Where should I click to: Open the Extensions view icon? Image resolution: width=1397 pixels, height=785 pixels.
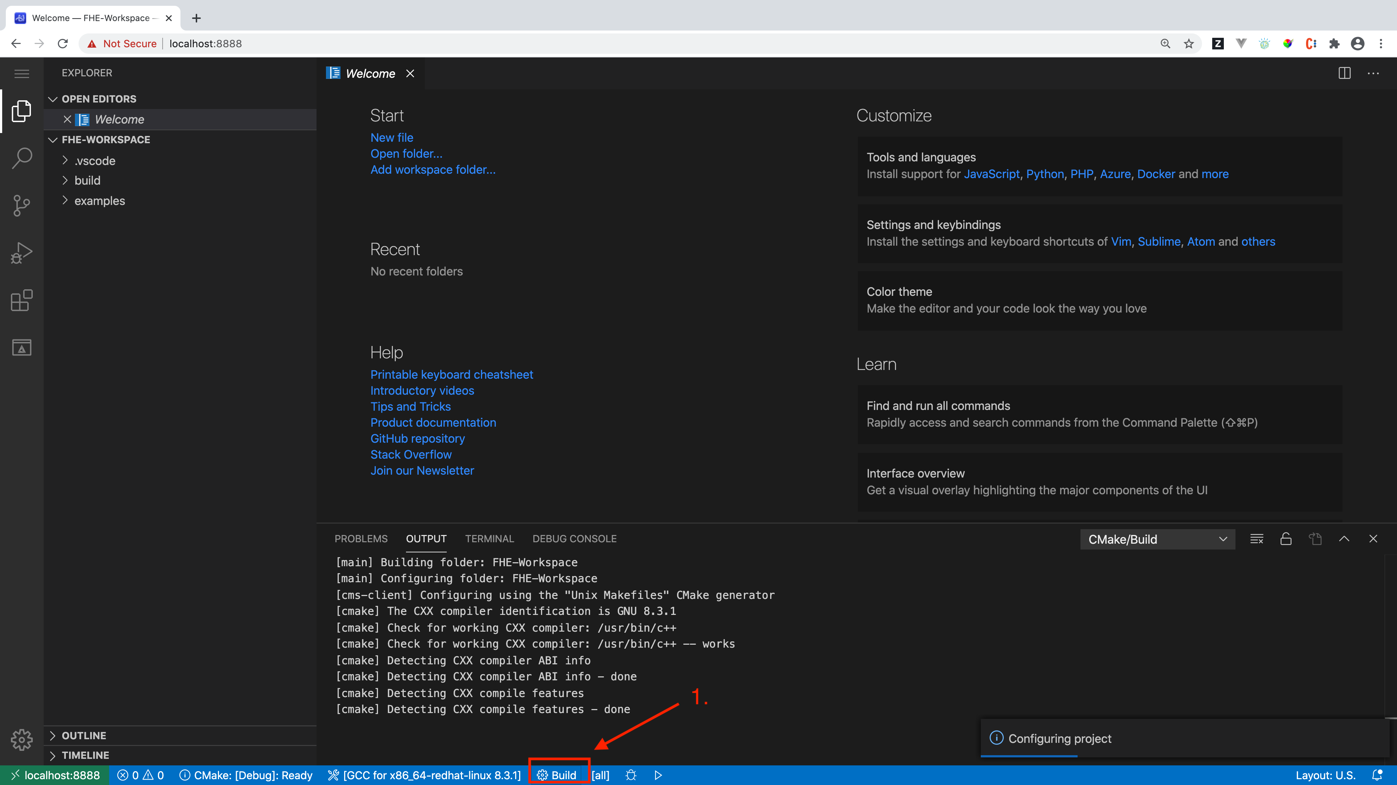[22, 300]
